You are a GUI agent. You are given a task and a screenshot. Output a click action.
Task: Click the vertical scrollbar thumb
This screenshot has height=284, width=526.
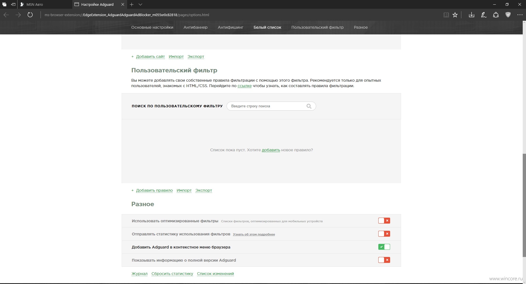(524, 205)
